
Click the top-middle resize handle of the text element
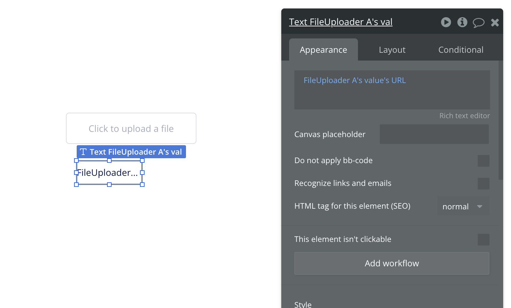coord(109,161)
